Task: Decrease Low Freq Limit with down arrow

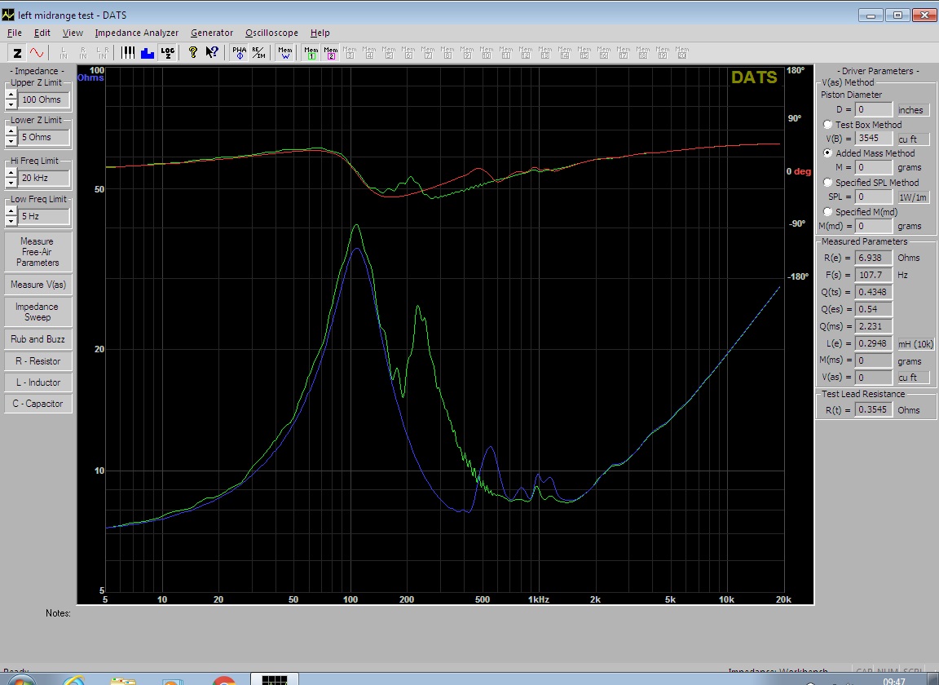Action: (11, 221)
